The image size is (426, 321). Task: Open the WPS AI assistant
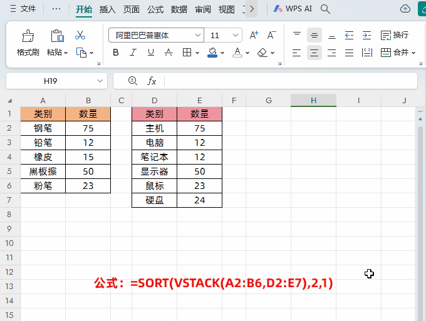coord(293,9)
